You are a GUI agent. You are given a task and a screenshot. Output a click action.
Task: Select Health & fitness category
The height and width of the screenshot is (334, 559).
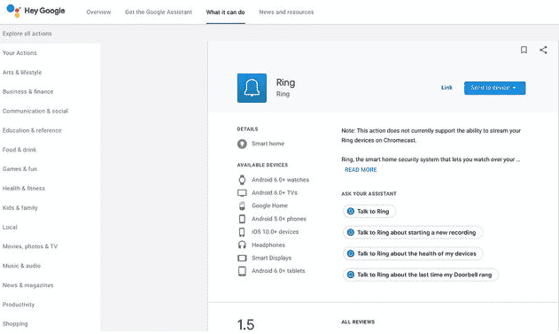point(24,188)
